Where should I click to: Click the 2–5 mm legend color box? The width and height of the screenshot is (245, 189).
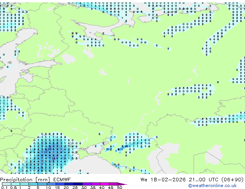point(33,184)
